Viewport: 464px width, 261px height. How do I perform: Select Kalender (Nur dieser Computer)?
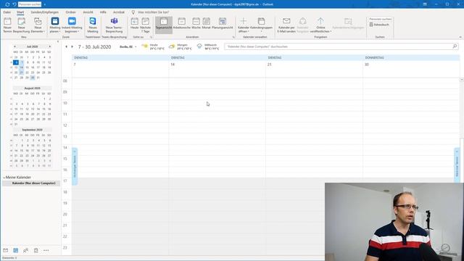pyautogui.click(x=33, y=183)
